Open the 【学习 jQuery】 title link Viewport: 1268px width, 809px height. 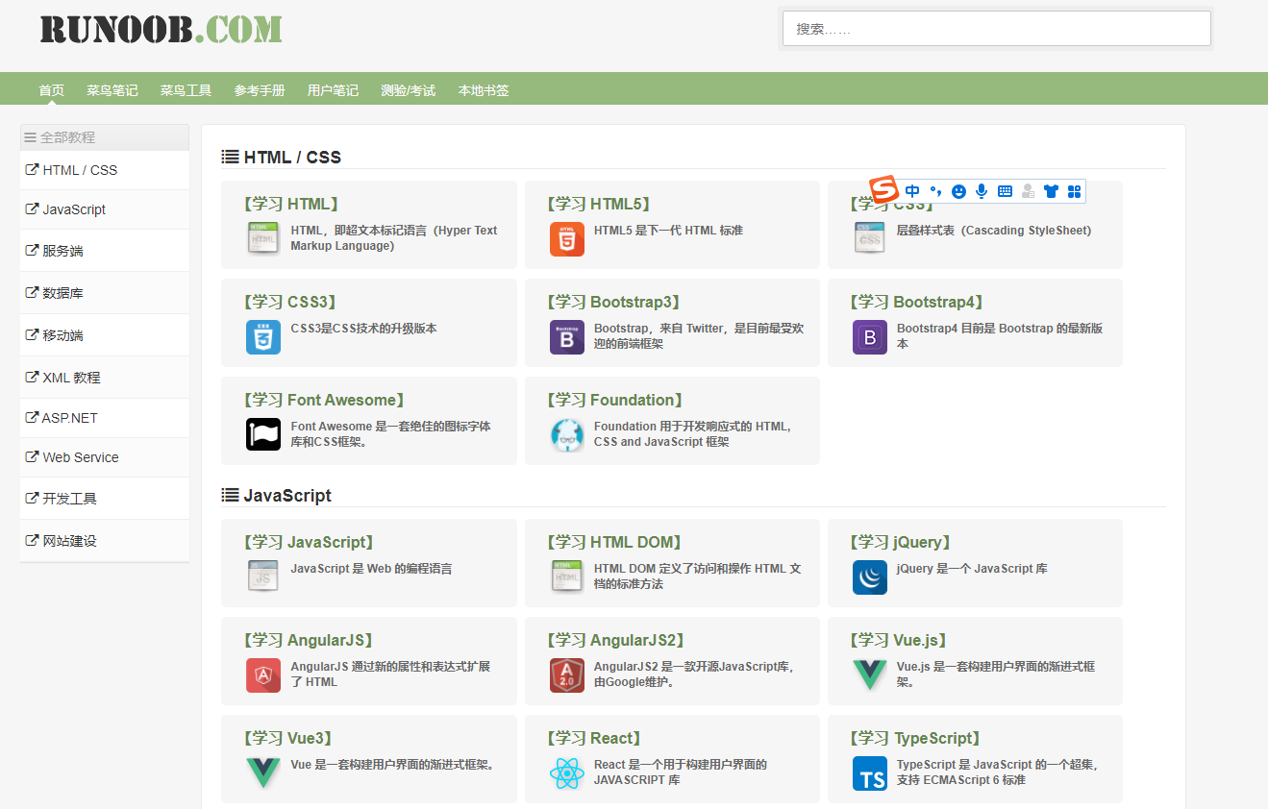(x=901, y=542)
